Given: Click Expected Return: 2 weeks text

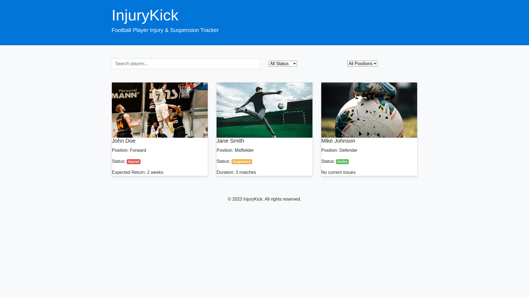Looking at the screenshot, I should (137, 172).
